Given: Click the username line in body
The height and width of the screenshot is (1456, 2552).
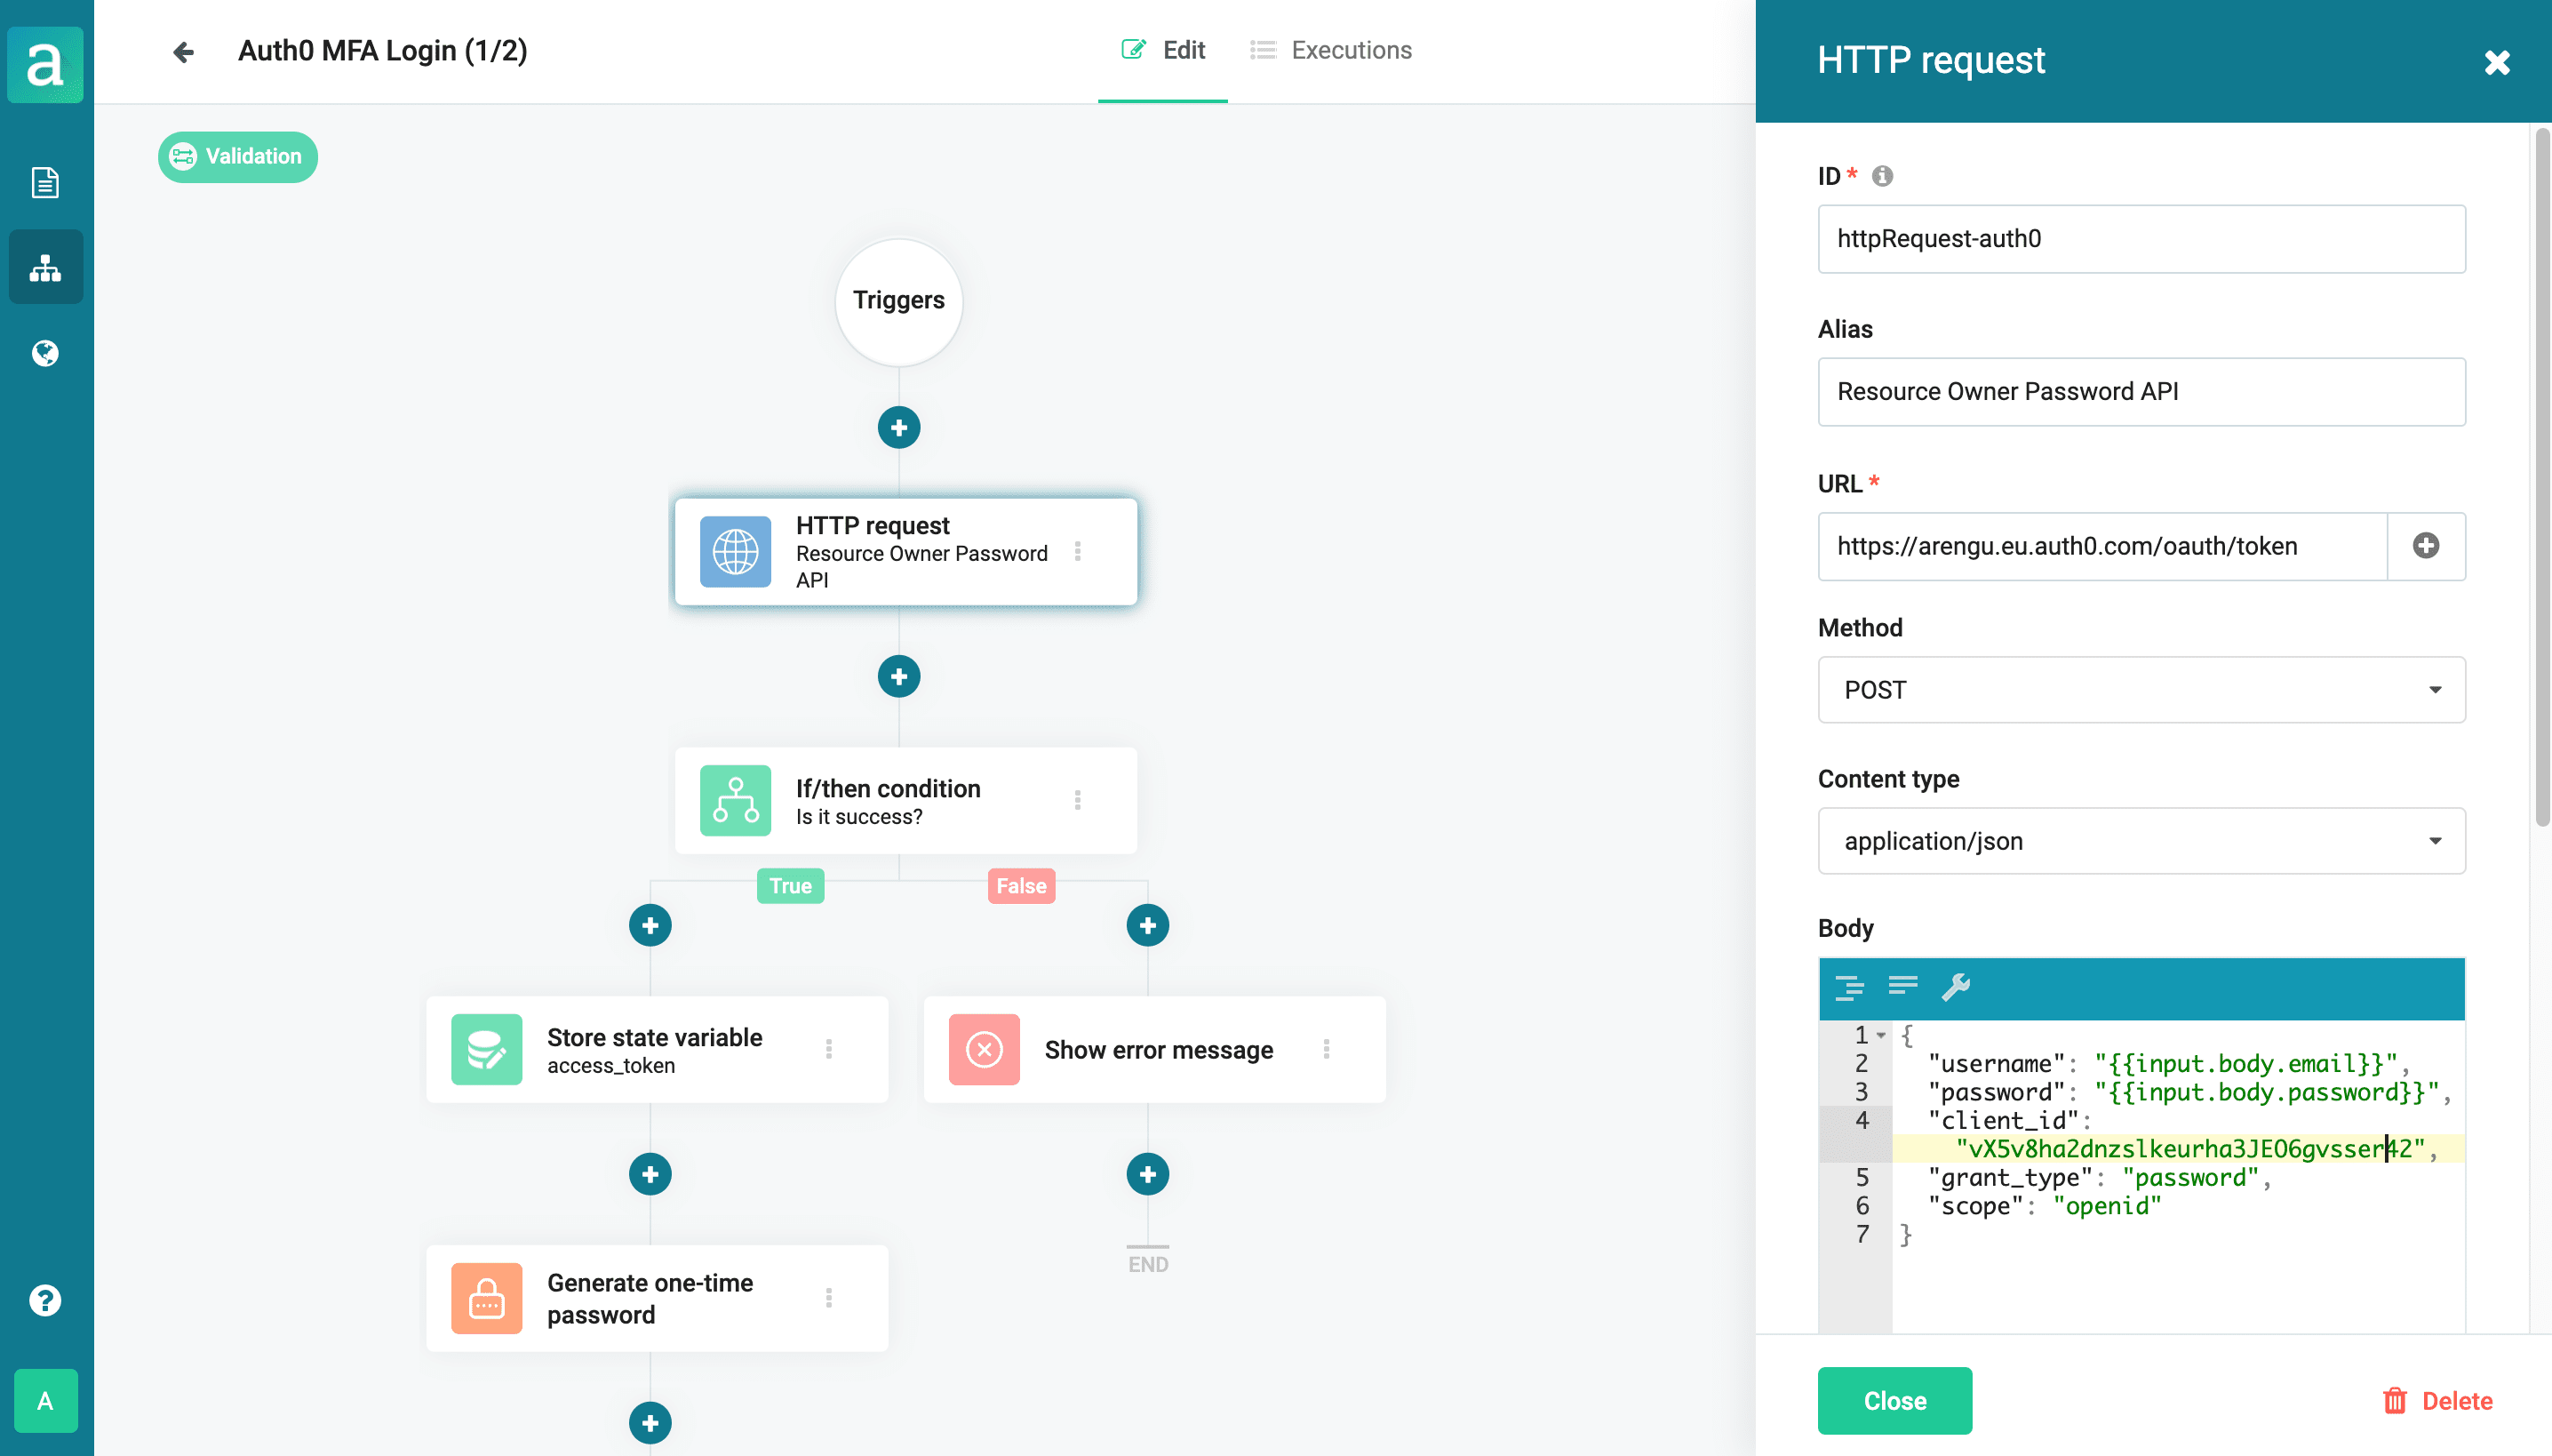Looking at the screenshot, I should coord(2167,1064).
